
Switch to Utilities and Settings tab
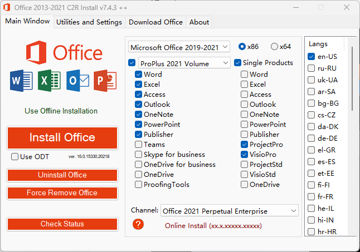tap(89, 22)
